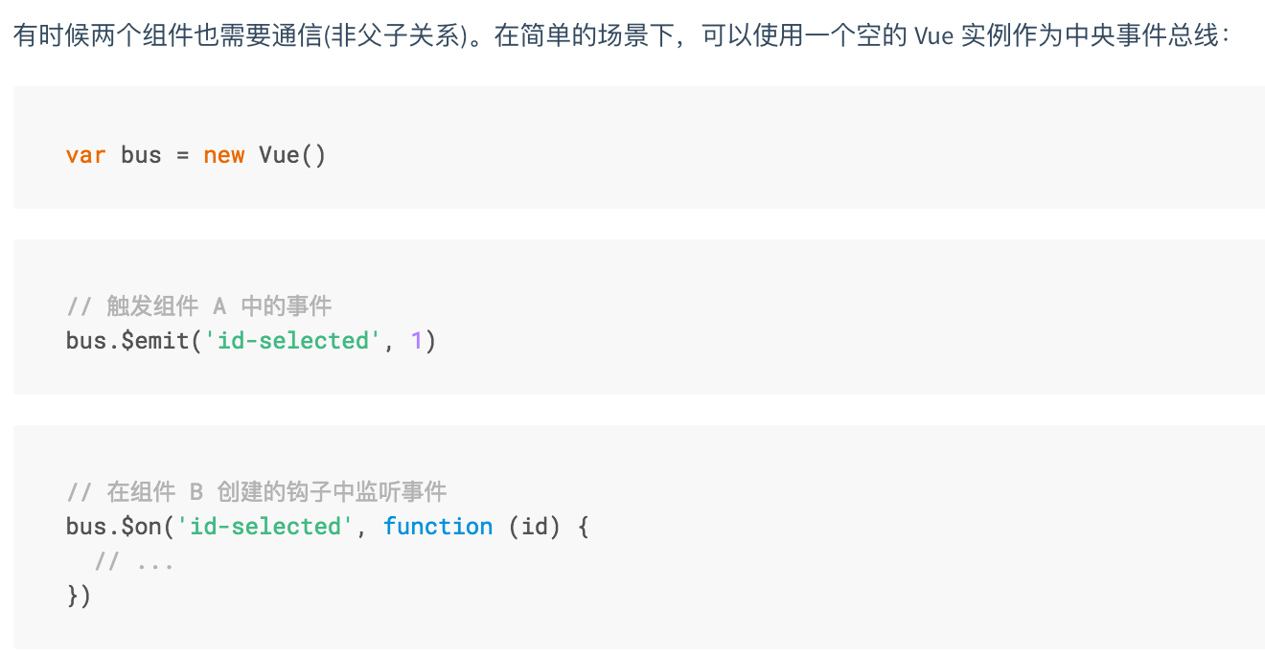
Task: Click the comment '// 触发组件 A 中的事件'
Action: pos(199,306)
